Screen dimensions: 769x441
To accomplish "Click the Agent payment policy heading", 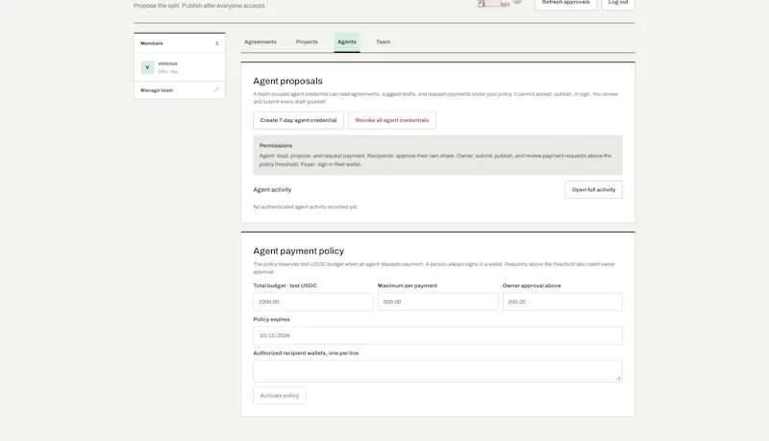I will tap(298, 251).
